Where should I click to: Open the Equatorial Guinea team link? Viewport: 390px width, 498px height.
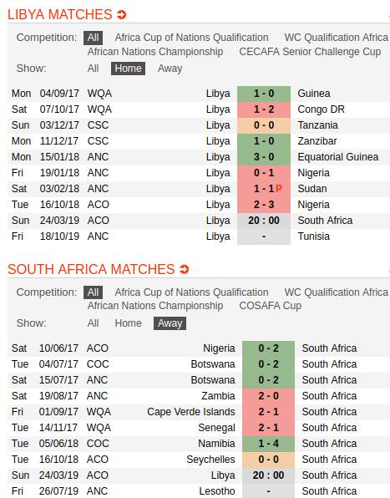338,157
